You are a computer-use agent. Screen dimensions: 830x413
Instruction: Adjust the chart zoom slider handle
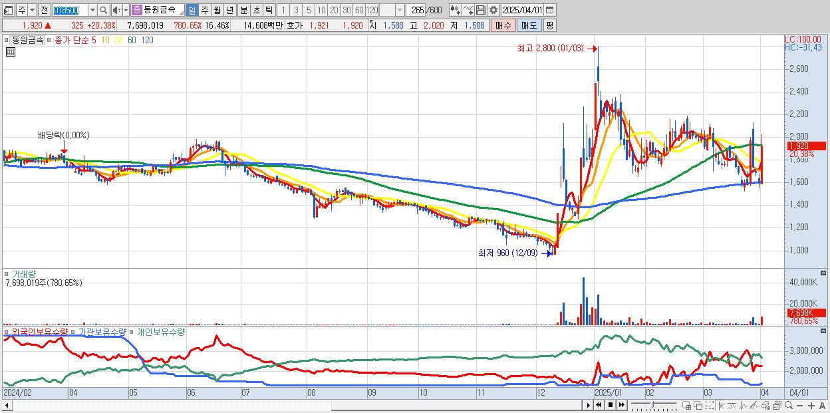tap(652, 404)
